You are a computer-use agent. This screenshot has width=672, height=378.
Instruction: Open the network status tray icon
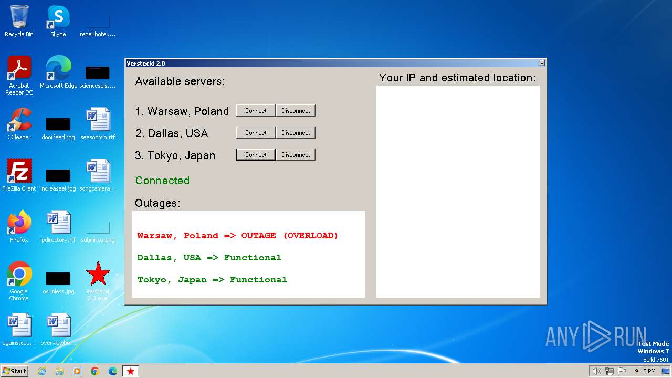tap(610, 371)
